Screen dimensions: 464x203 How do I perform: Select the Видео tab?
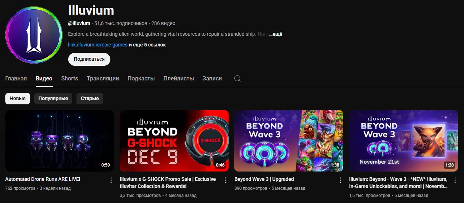(x=44, y=79)
